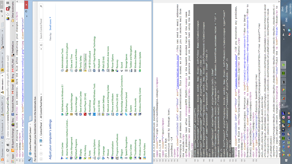
Task: Click the QuickTime icon
Action: click(117, 114)
